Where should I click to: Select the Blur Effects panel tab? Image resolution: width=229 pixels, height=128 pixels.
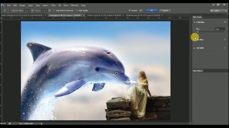tap(198, 71)
